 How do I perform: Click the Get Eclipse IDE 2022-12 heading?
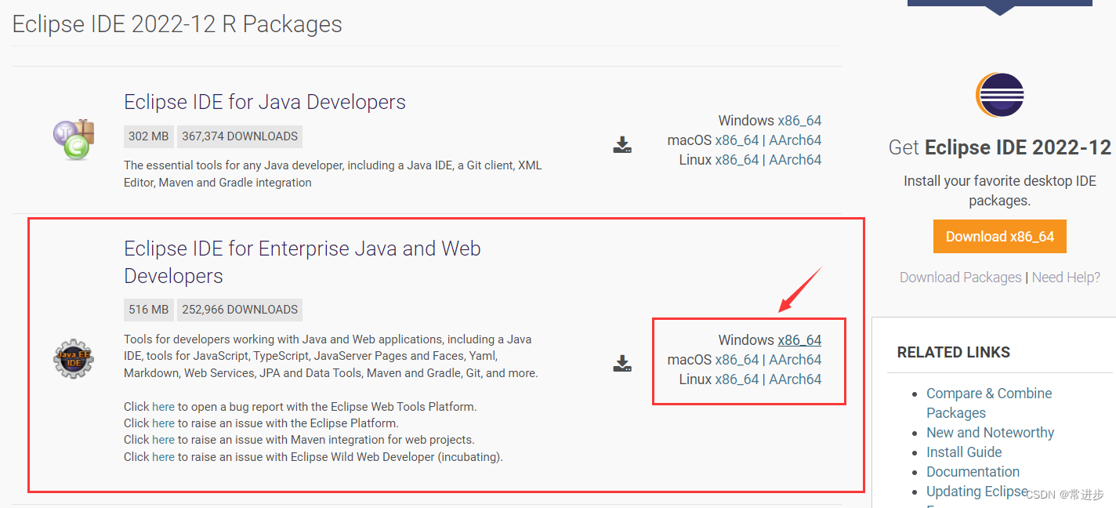[x=1000, y=147]
